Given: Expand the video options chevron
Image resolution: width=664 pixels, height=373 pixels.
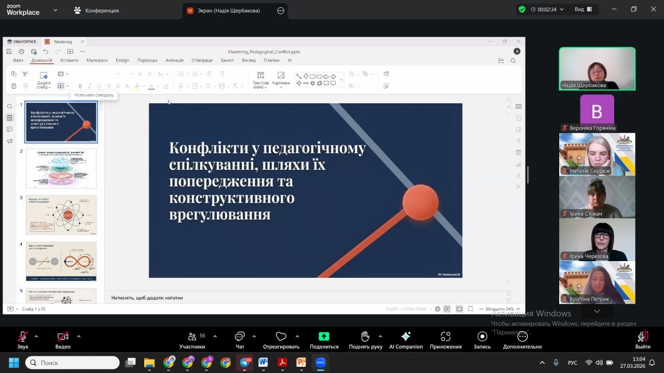Looking at the screenshot, I should point(79,336).
